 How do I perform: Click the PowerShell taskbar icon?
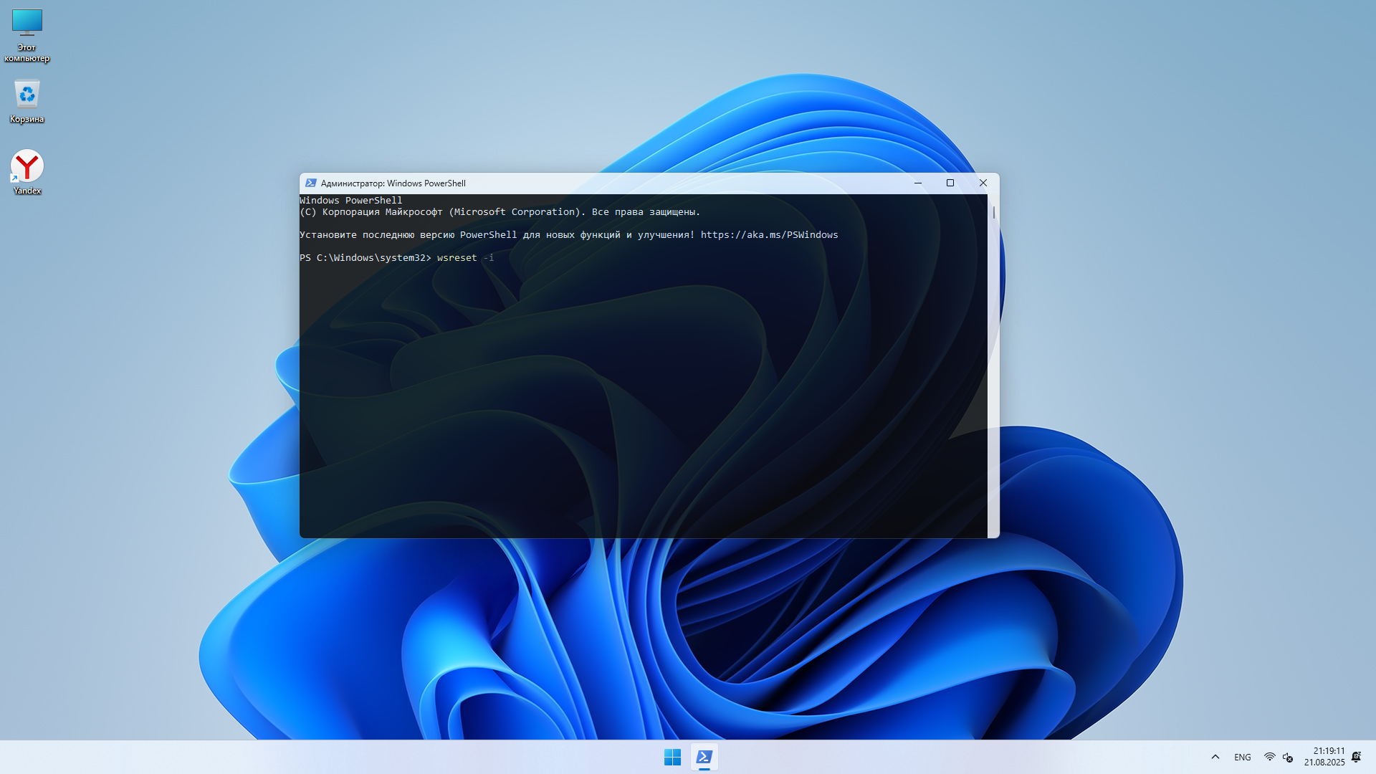(x=704, y=757)
